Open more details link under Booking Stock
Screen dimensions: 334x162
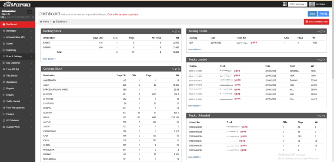pyautogui.click(x=49, y=59)
